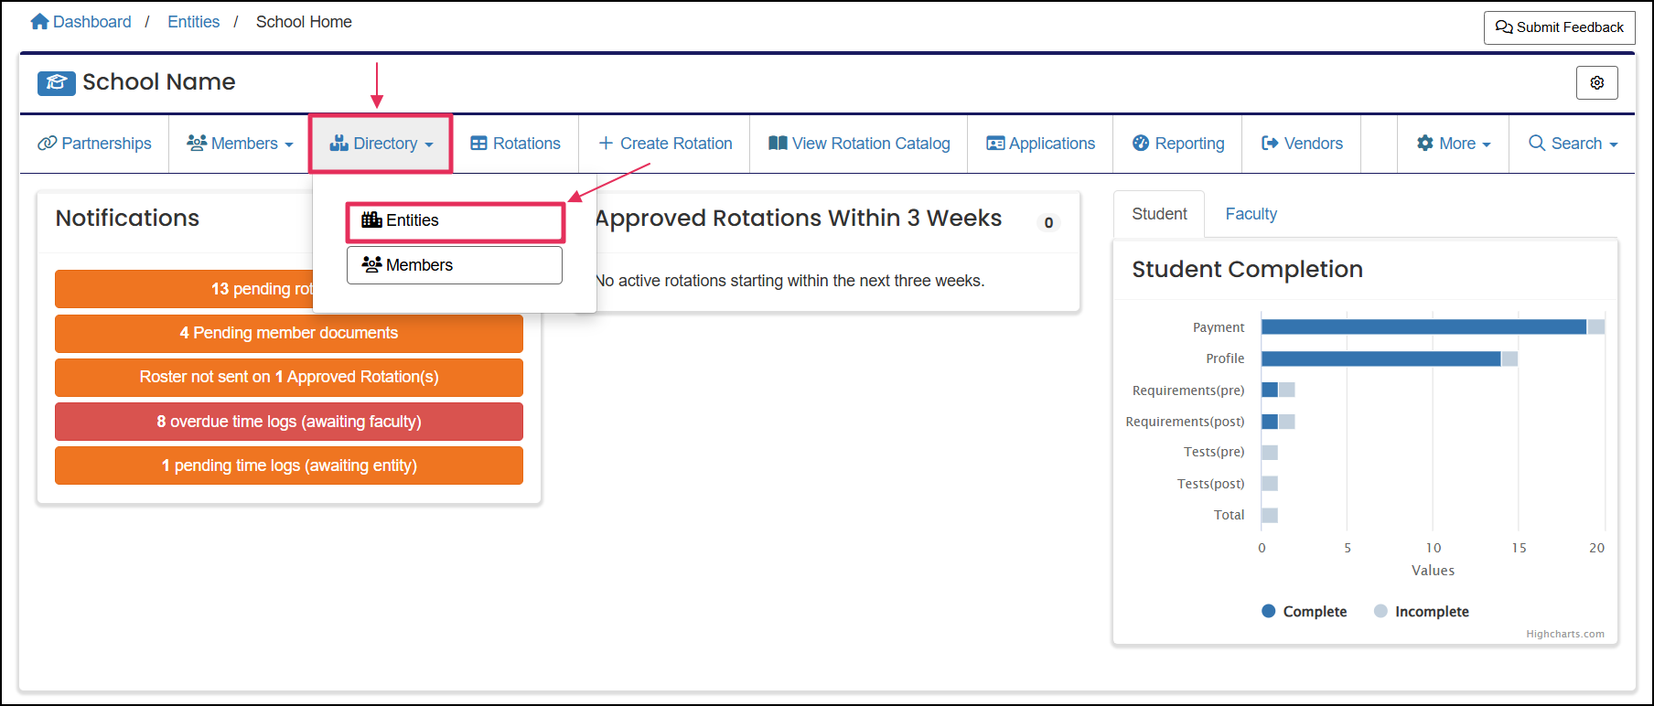The width and height of the screenshot is (1654, 706).
Task: Click the More gear icon
Action: pyautogui.click(x=1425, y=144)
